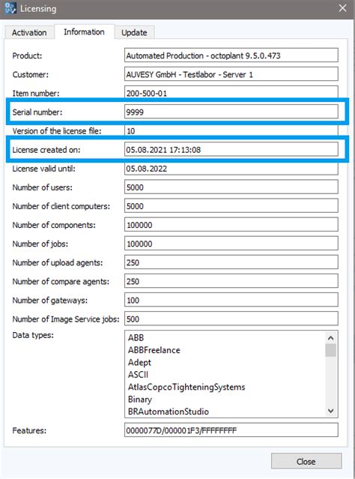Viewport: 355px width, 479px height.
Task: Select ABBFreelance in Data types list
Action: 154,350
